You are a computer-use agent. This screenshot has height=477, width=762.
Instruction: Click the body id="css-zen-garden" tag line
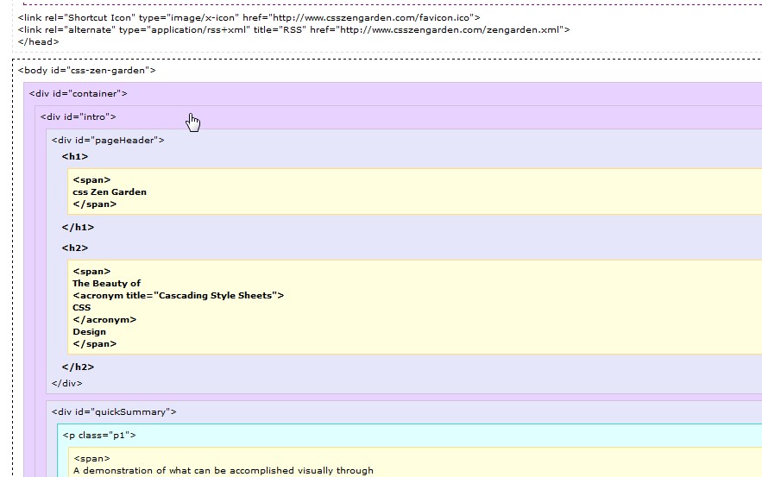pos(86,71)
